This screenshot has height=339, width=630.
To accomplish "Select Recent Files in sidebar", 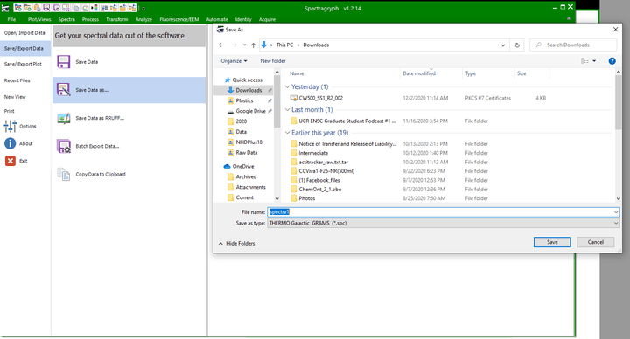I will (x=17, y=80).
